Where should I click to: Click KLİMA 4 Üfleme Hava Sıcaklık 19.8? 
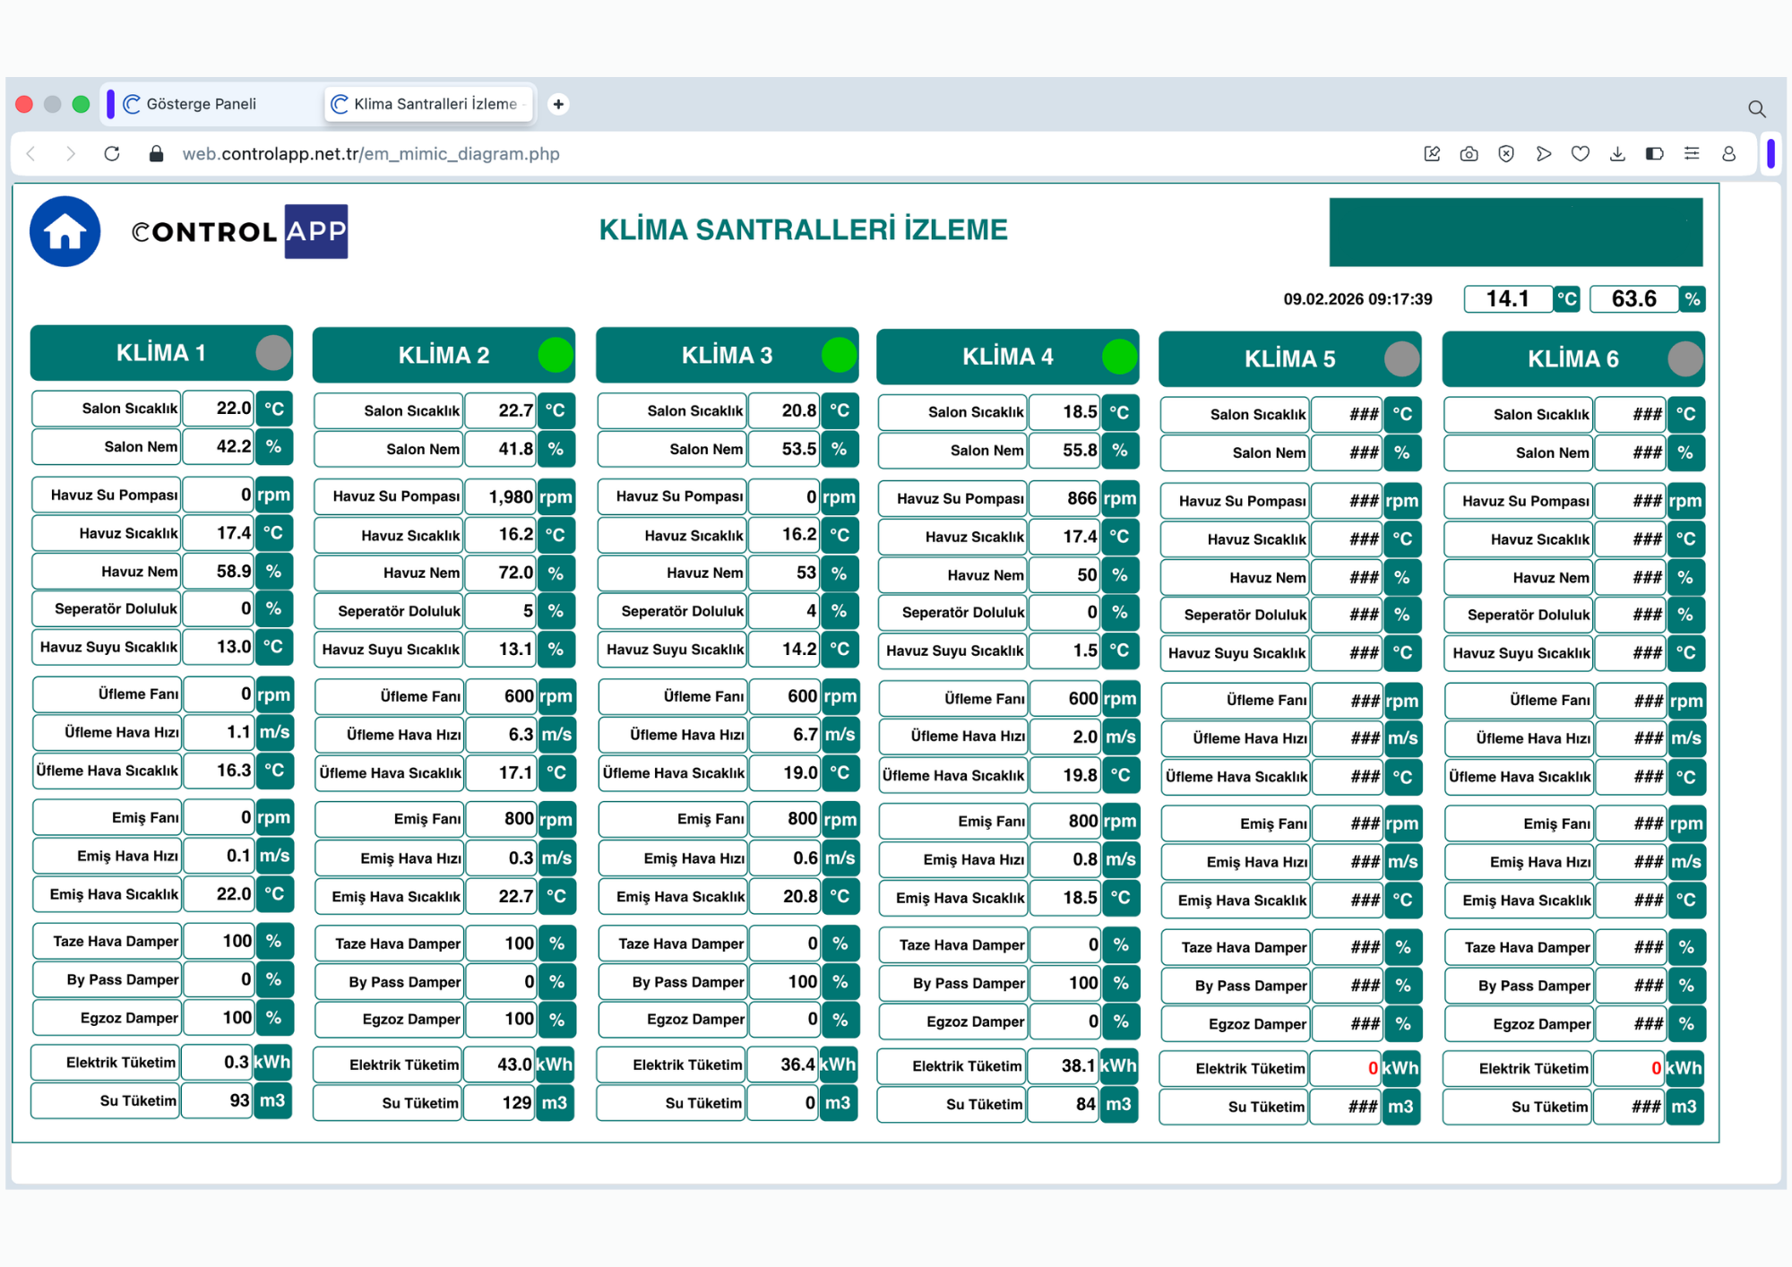1065,775
